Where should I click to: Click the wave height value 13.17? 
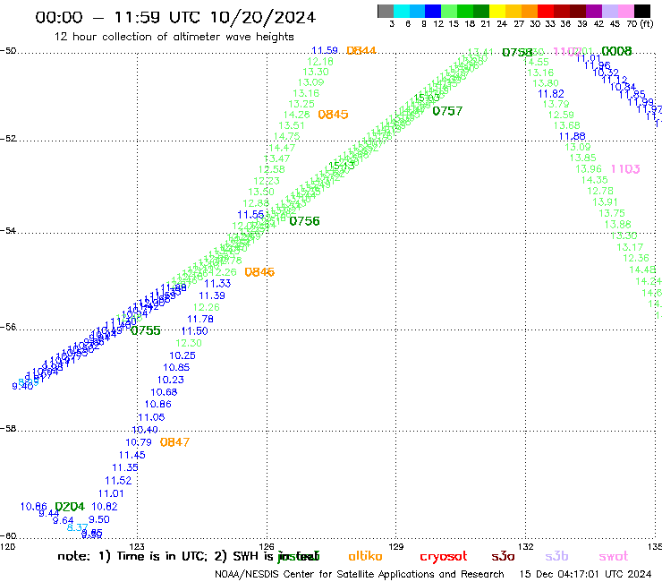pyautogui.click(x=630, y=247)
